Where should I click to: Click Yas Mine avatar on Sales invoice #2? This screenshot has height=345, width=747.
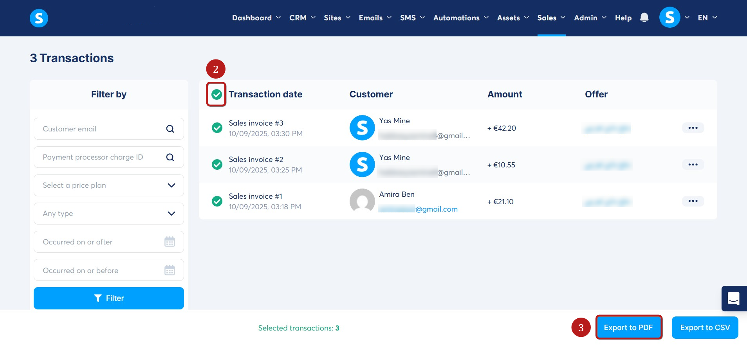tap(362, 165)
